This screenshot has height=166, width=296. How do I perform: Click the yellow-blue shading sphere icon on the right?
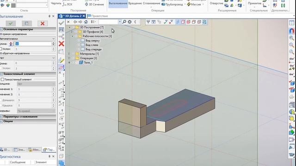click(292, 112)
